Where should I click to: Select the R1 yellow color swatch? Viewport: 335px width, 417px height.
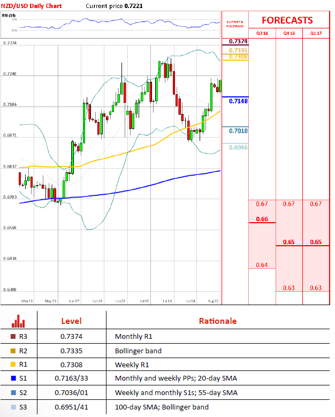[13, 365]
